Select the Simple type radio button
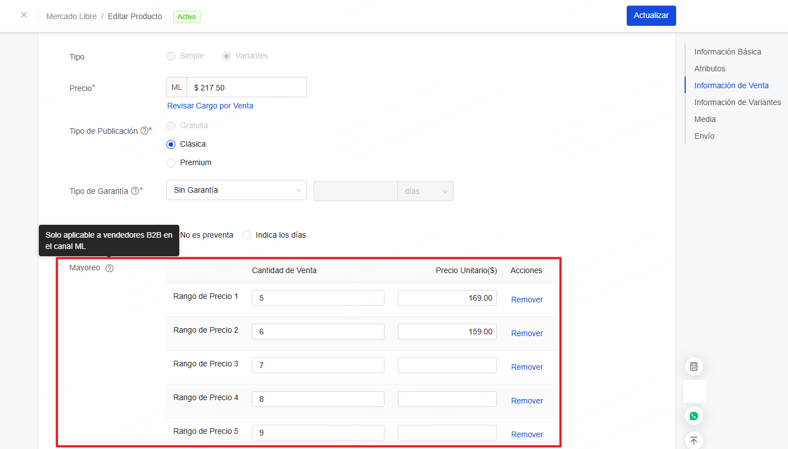 [171, 56]
